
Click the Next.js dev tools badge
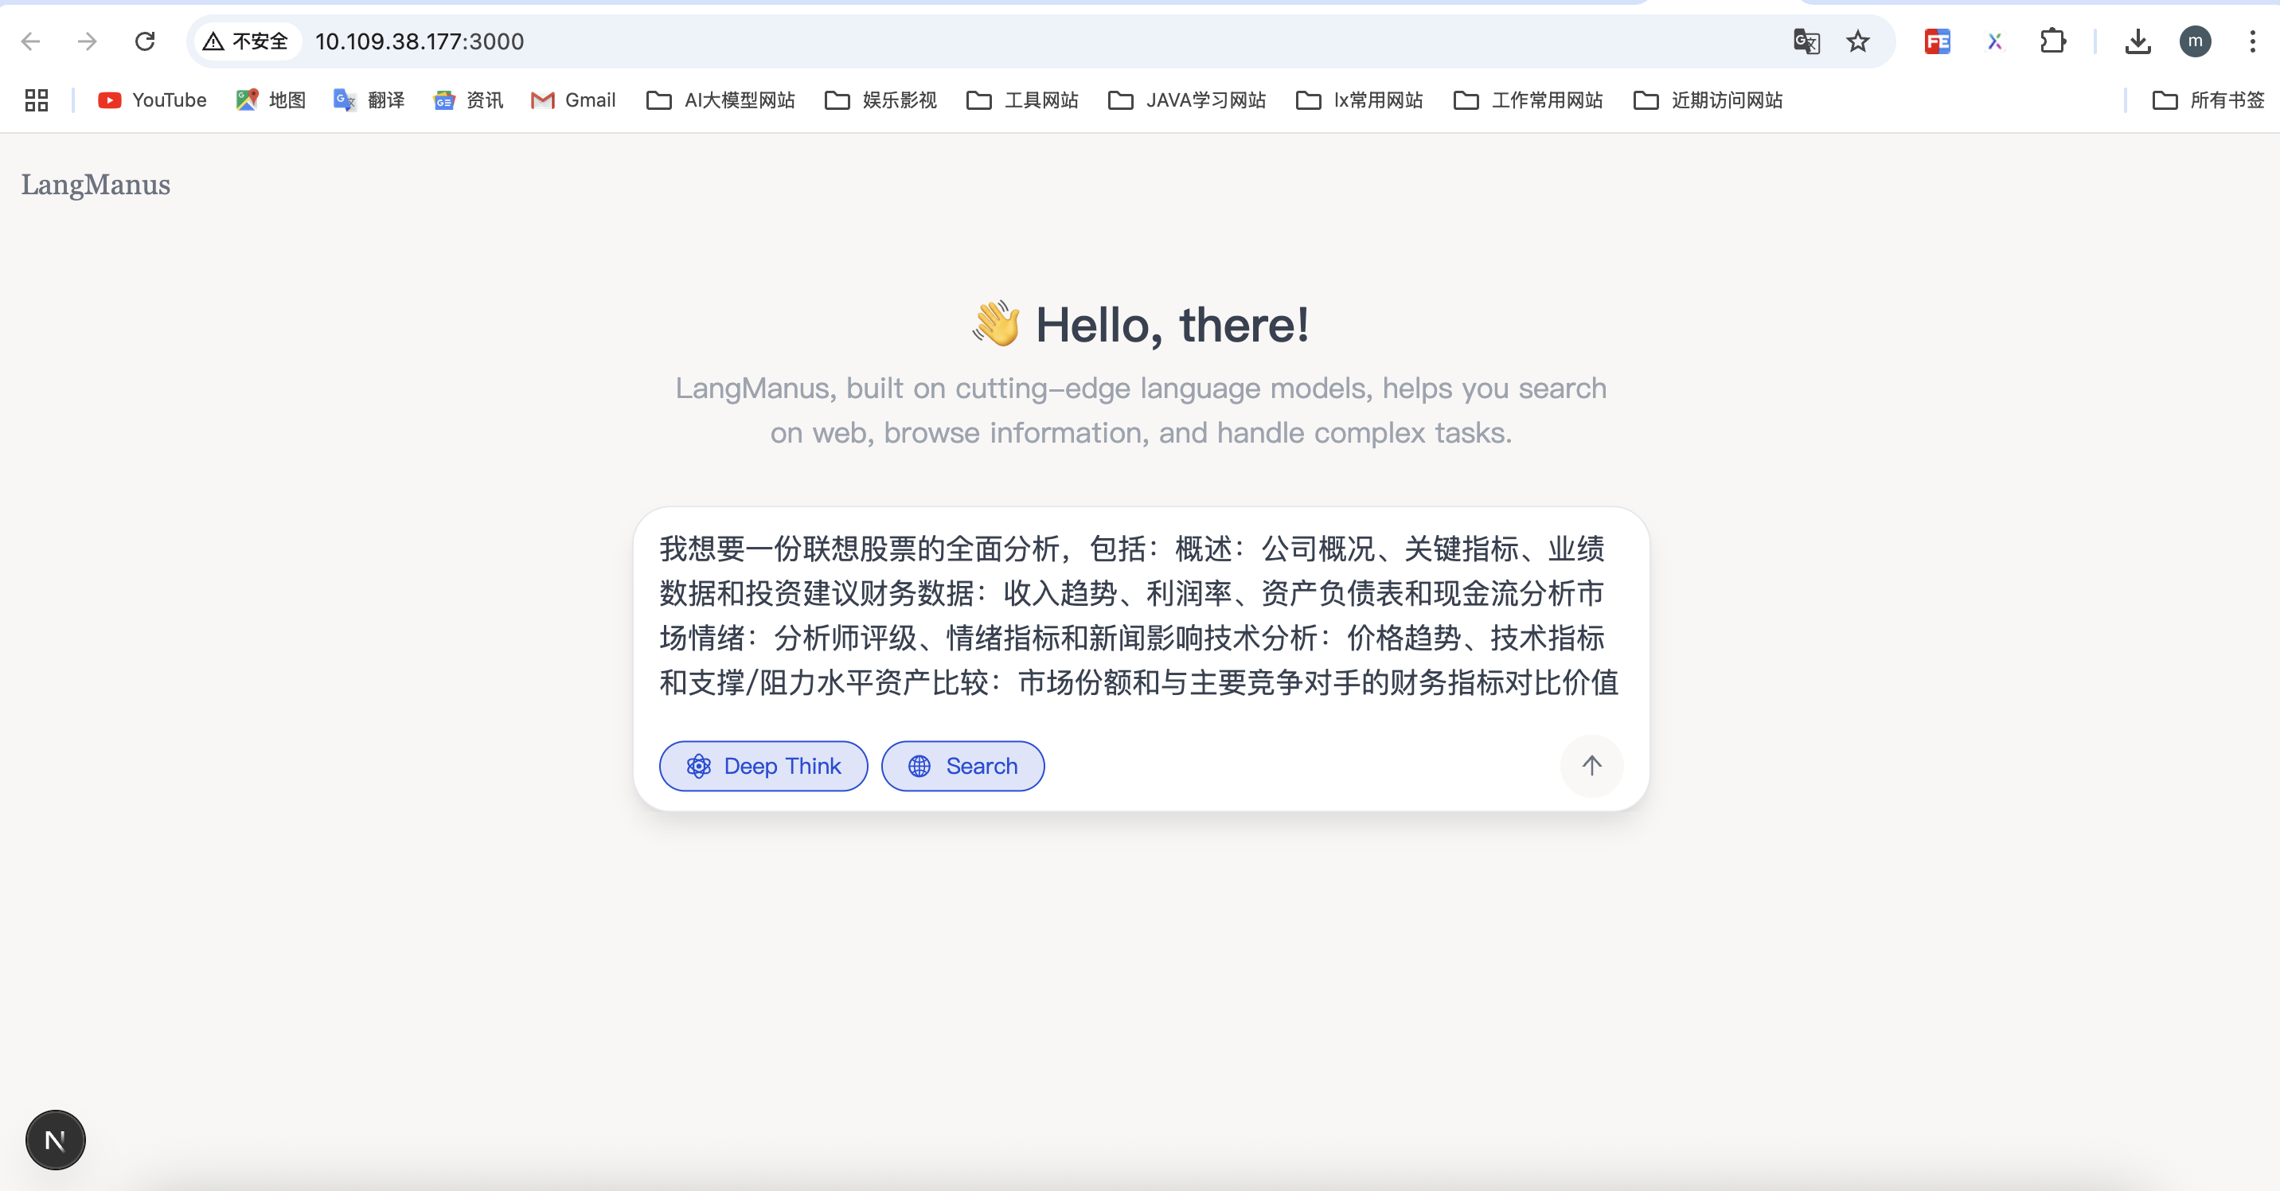click(55, 1140)
